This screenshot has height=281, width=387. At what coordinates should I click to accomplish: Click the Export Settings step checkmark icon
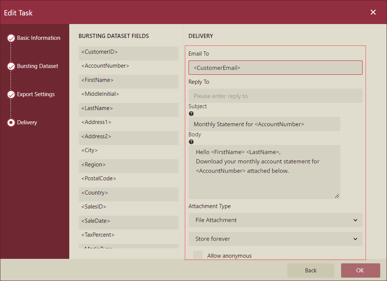[11, 94]
